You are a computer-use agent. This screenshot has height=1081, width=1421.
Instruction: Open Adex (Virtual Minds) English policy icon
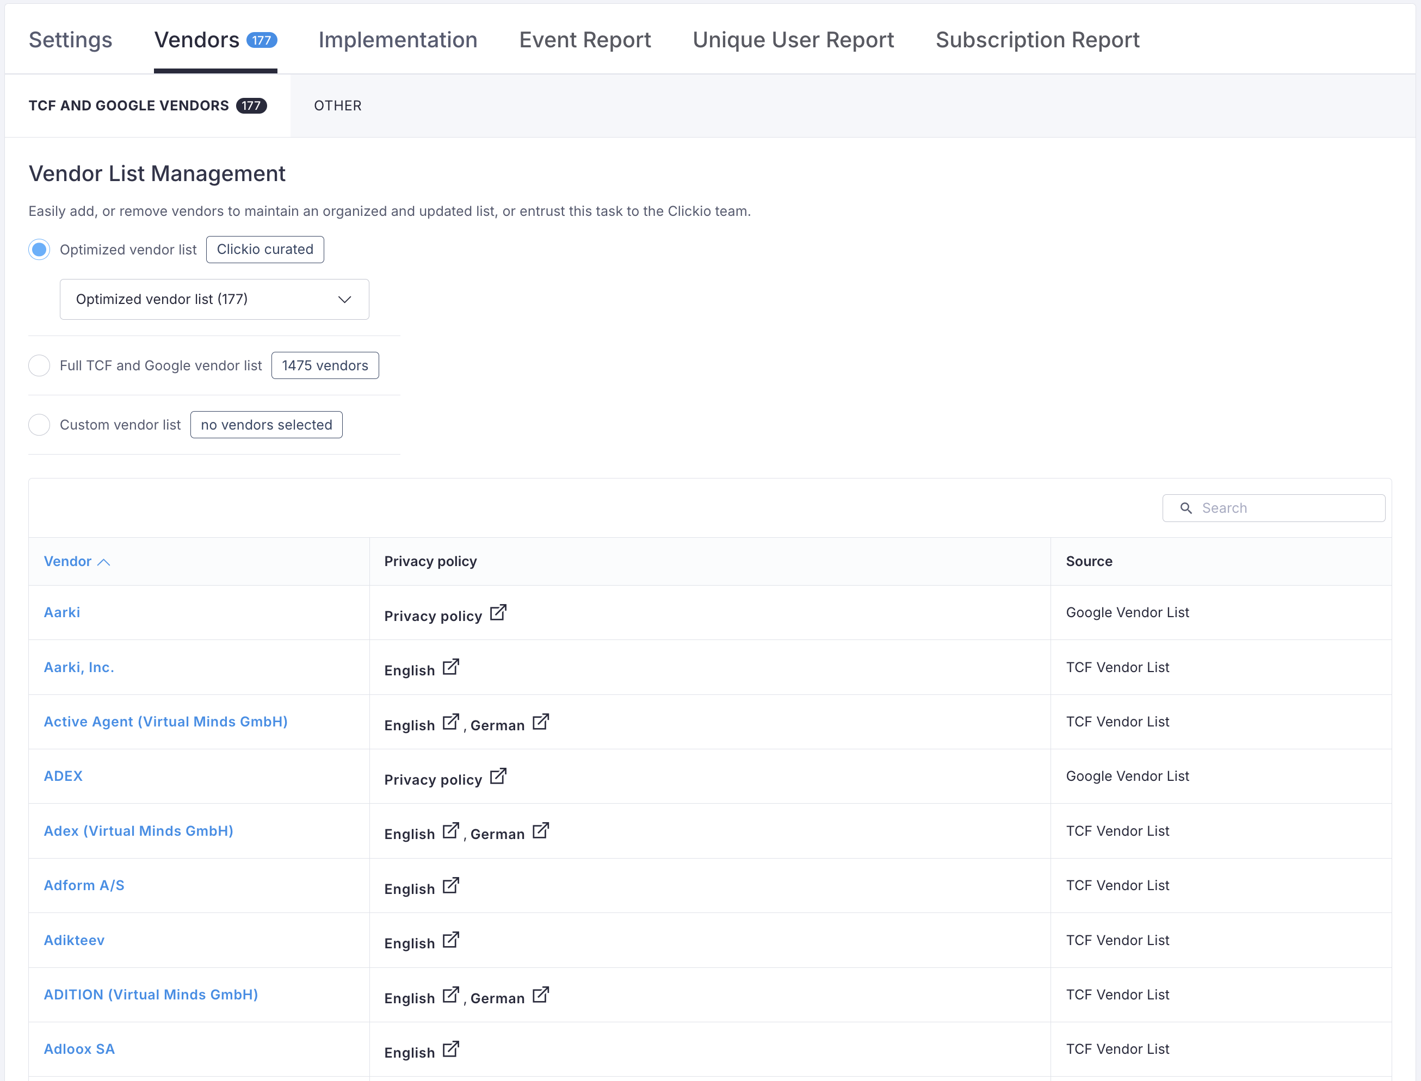click(x=450, y=830)
